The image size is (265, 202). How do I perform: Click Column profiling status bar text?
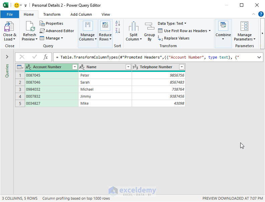76,198
